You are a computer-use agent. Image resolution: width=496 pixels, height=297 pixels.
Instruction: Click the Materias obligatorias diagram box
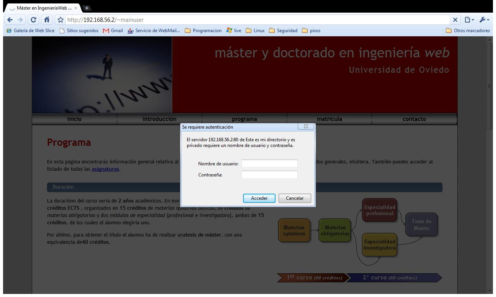[x=335, y=230]
